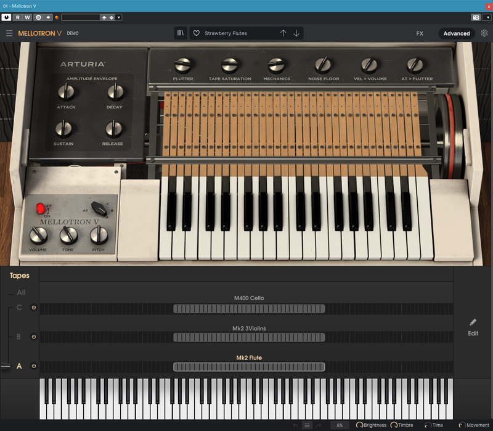Load next host preset arrow
The height and width of the screenshot is (431, 493).
[112, 18]
